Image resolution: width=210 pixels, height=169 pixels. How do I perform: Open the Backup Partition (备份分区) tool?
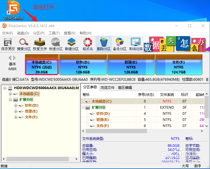click(120, 44)
